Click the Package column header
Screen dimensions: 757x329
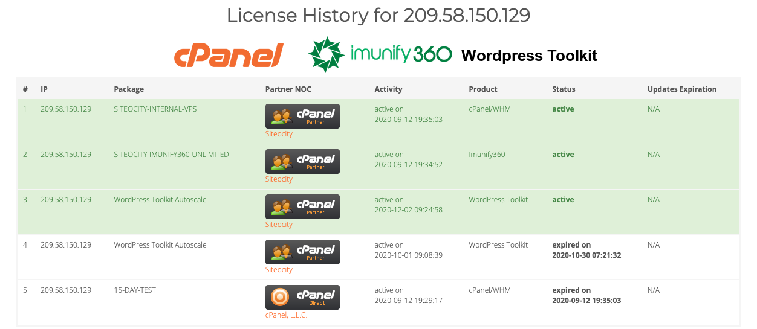tap(129, 89)
